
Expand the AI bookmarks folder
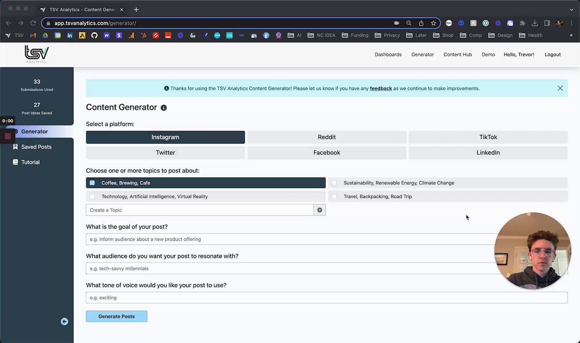point(295,35)
